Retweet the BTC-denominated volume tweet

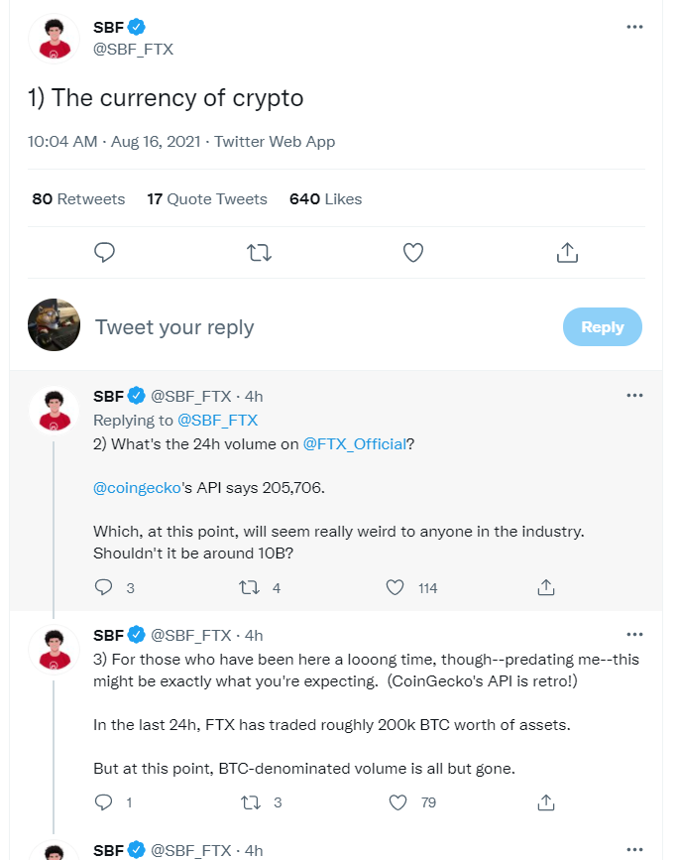(250, 801)
